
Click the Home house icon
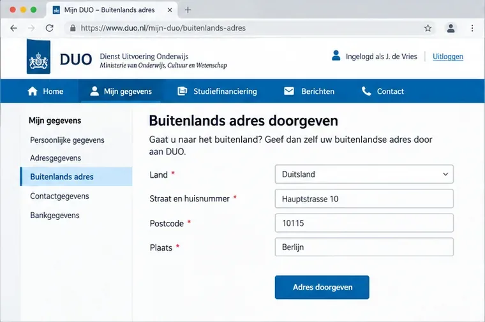33,91
